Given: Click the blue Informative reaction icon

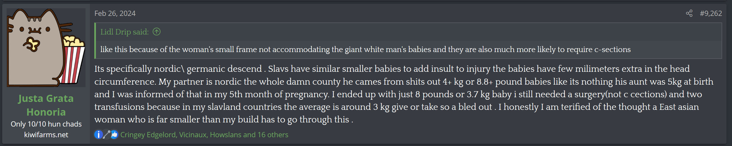Looking at the screenshot, I should [x=98, y=134].
